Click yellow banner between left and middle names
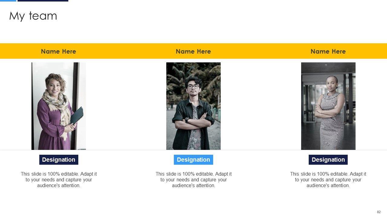Viewport: 387px width, 218px height. [x=126, y=51]
